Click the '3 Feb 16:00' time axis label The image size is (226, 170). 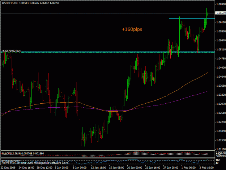pyautogui.click(x=206, y=167)
